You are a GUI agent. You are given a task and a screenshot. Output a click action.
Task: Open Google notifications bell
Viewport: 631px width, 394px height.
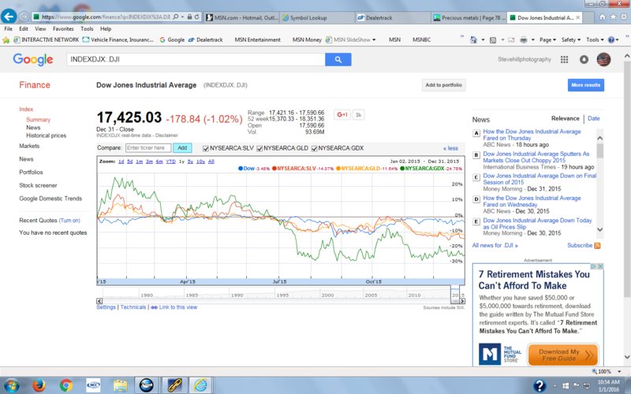584,60
